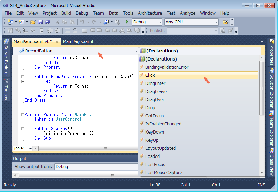This screenshot has width=278, height=192.
Task: Select the Loaded event
Action: 199,157
